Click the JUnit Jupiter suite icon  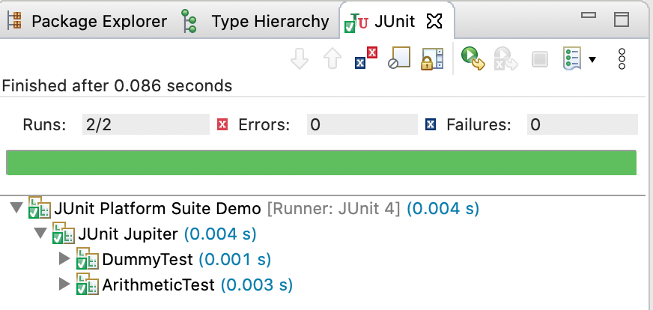[64, 233]
